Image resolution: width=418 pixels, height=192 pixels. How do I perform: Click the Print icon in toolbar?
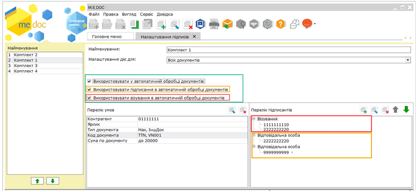click(x=214, y=24)
